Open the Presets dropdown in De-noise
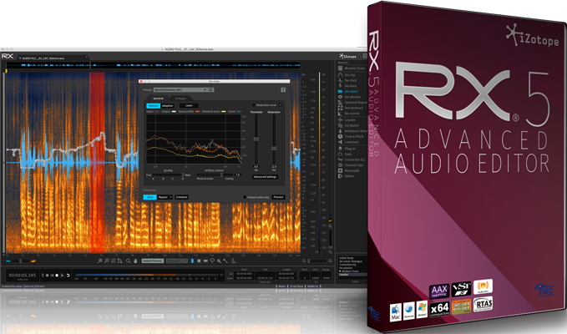The image size is (567, 334). click(180, 89)
